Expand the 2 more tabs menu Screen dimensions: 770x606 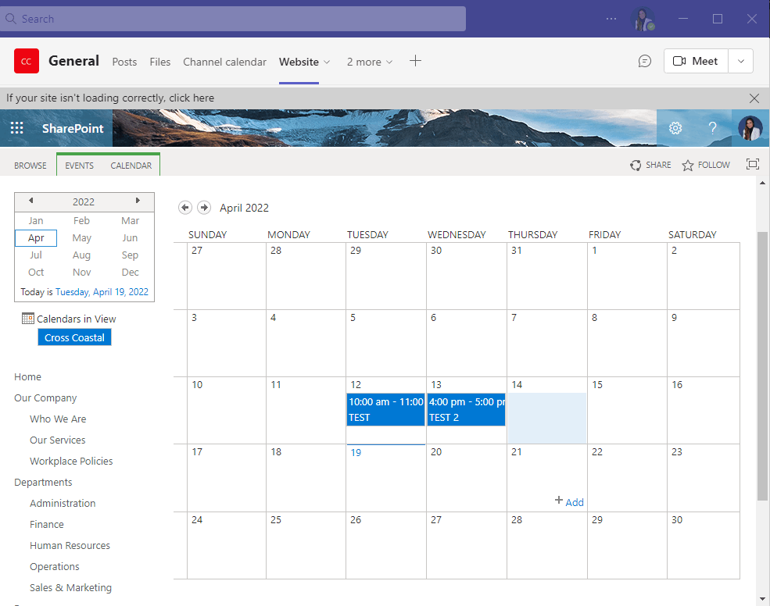368,62
